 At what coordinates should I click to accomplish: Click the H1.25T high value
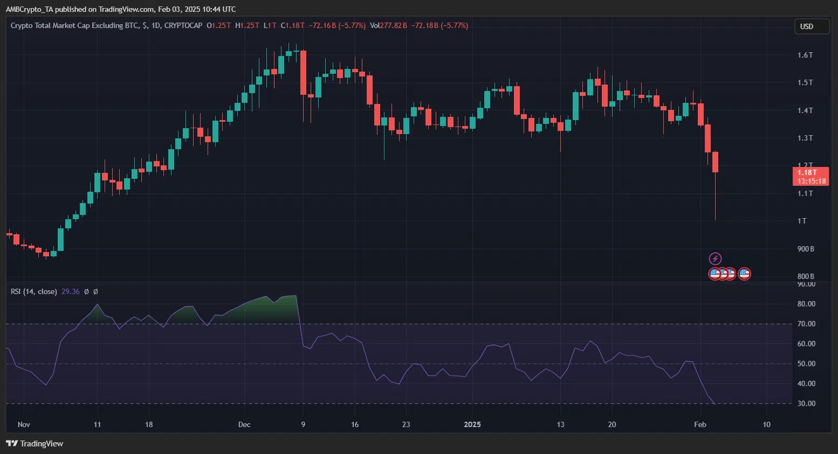coord(248,25)
